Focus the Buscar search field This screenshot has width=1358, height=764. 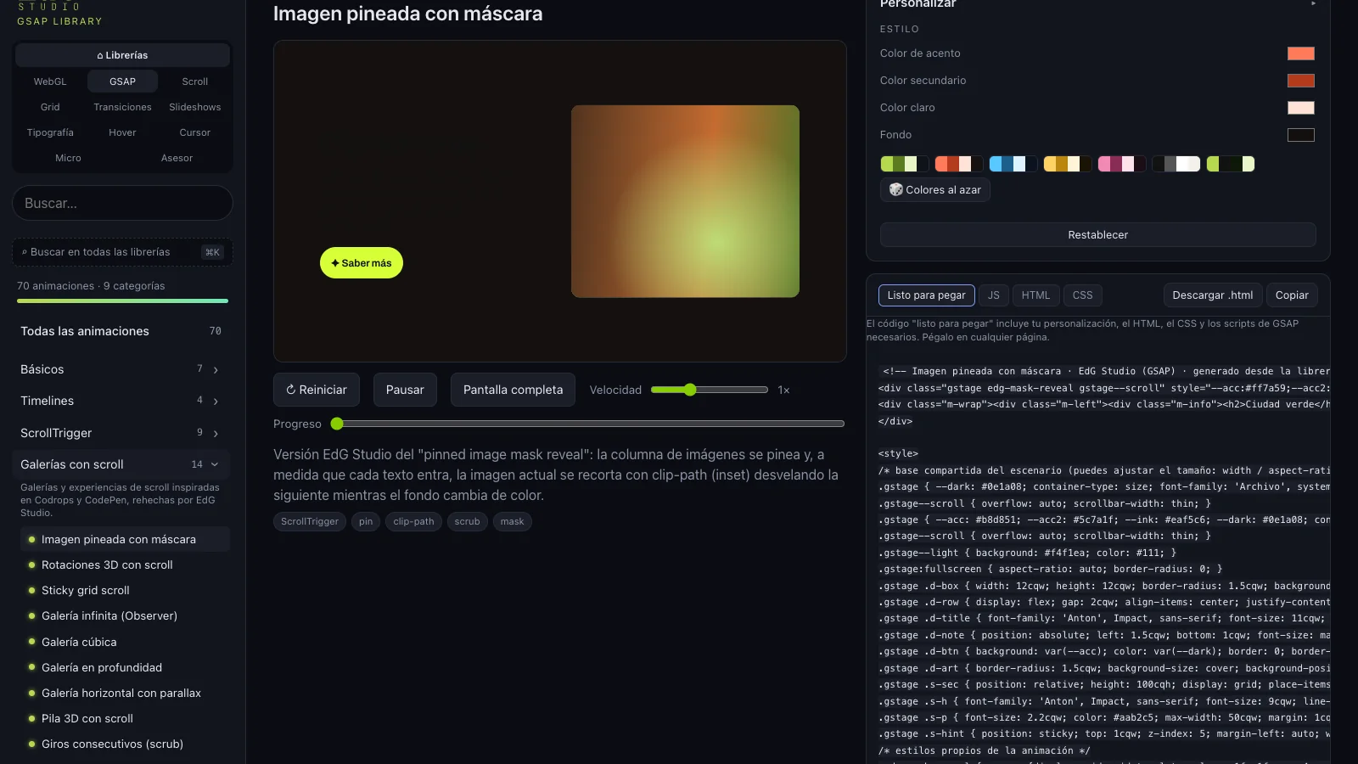pos(122,204)
